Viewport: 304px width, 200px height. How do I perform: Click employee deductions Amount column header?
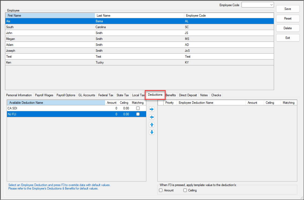tap(255, 103)
